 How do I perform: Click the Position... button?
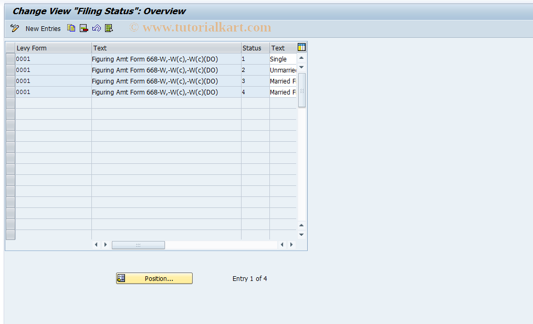point(154,278)
